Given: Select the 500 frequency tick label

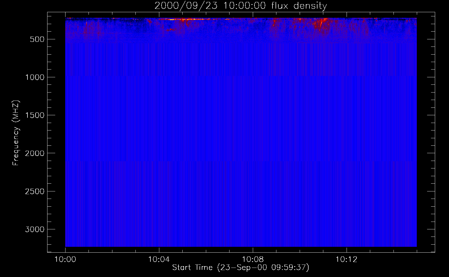Looking at the screenshot, I should [37, 39].
